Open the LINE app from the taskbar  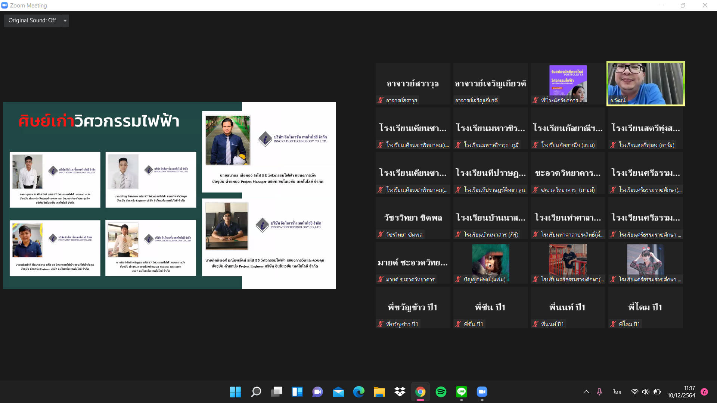click(x=462, y=392)
